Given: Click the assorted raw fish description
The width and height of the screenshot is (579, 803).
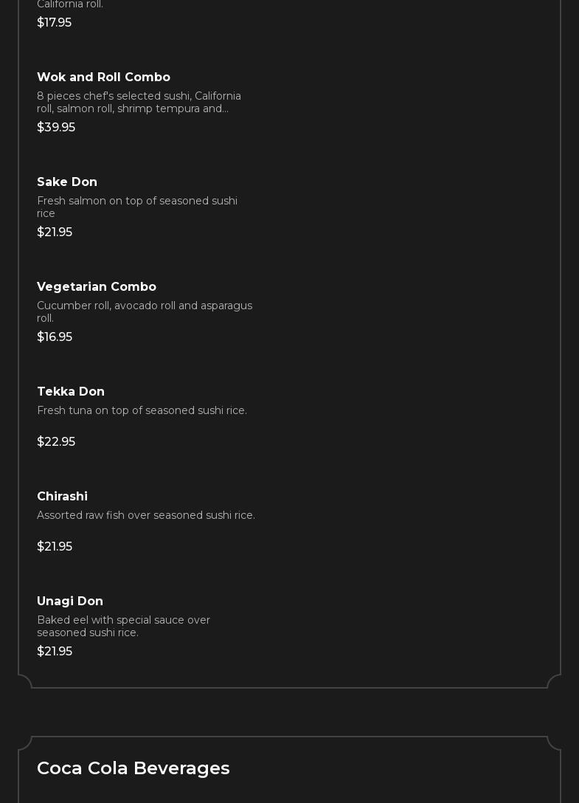Looking at the screenshot, I should pos(146,516).
